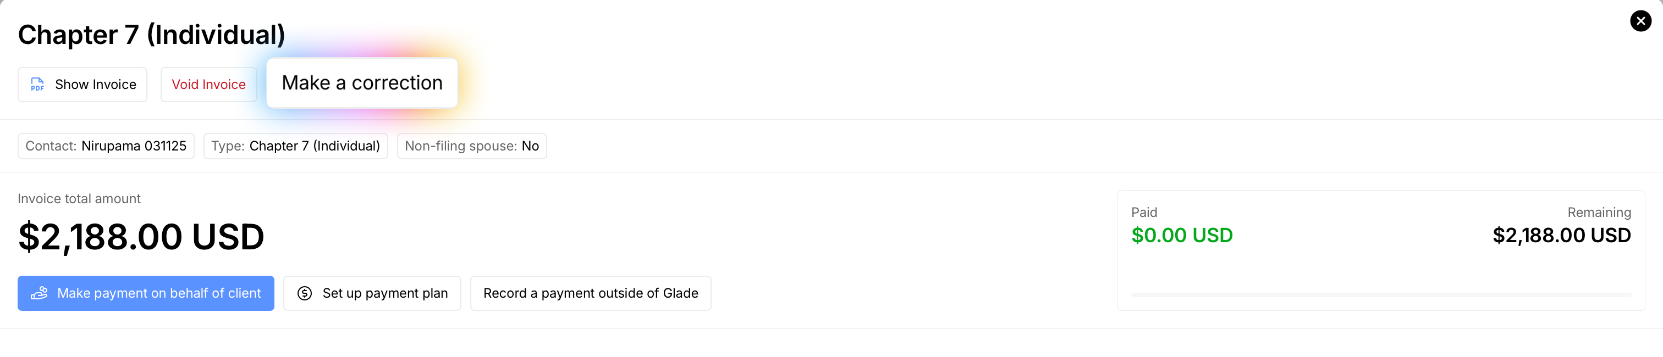Image resolution: width=1663 pixels, height=357 pixels.
Task: Click the Make a correction button
Action: pyautogui.click(x=361, y=83)
